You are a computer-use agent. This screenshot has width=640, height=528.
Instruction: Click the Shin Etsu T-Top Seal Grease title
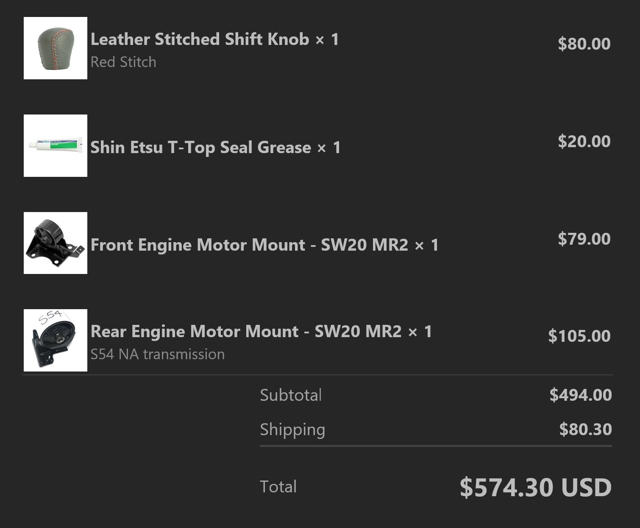pyautogui.click(x=200, y=148)
